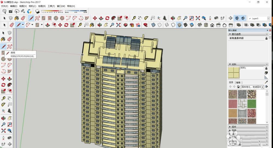Choose the Offset tool in left toolbar

tap(10, 91)
